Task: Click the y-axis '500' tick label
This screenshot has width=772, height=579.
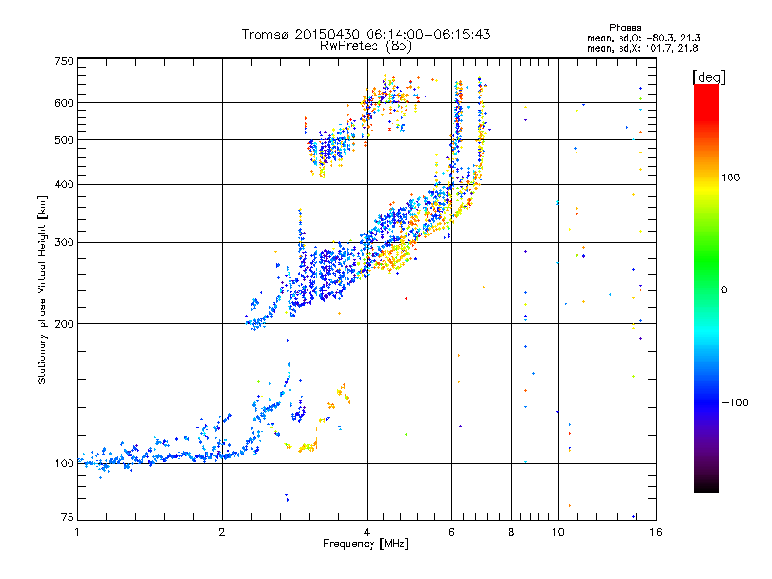Action: tap(64, 140)
